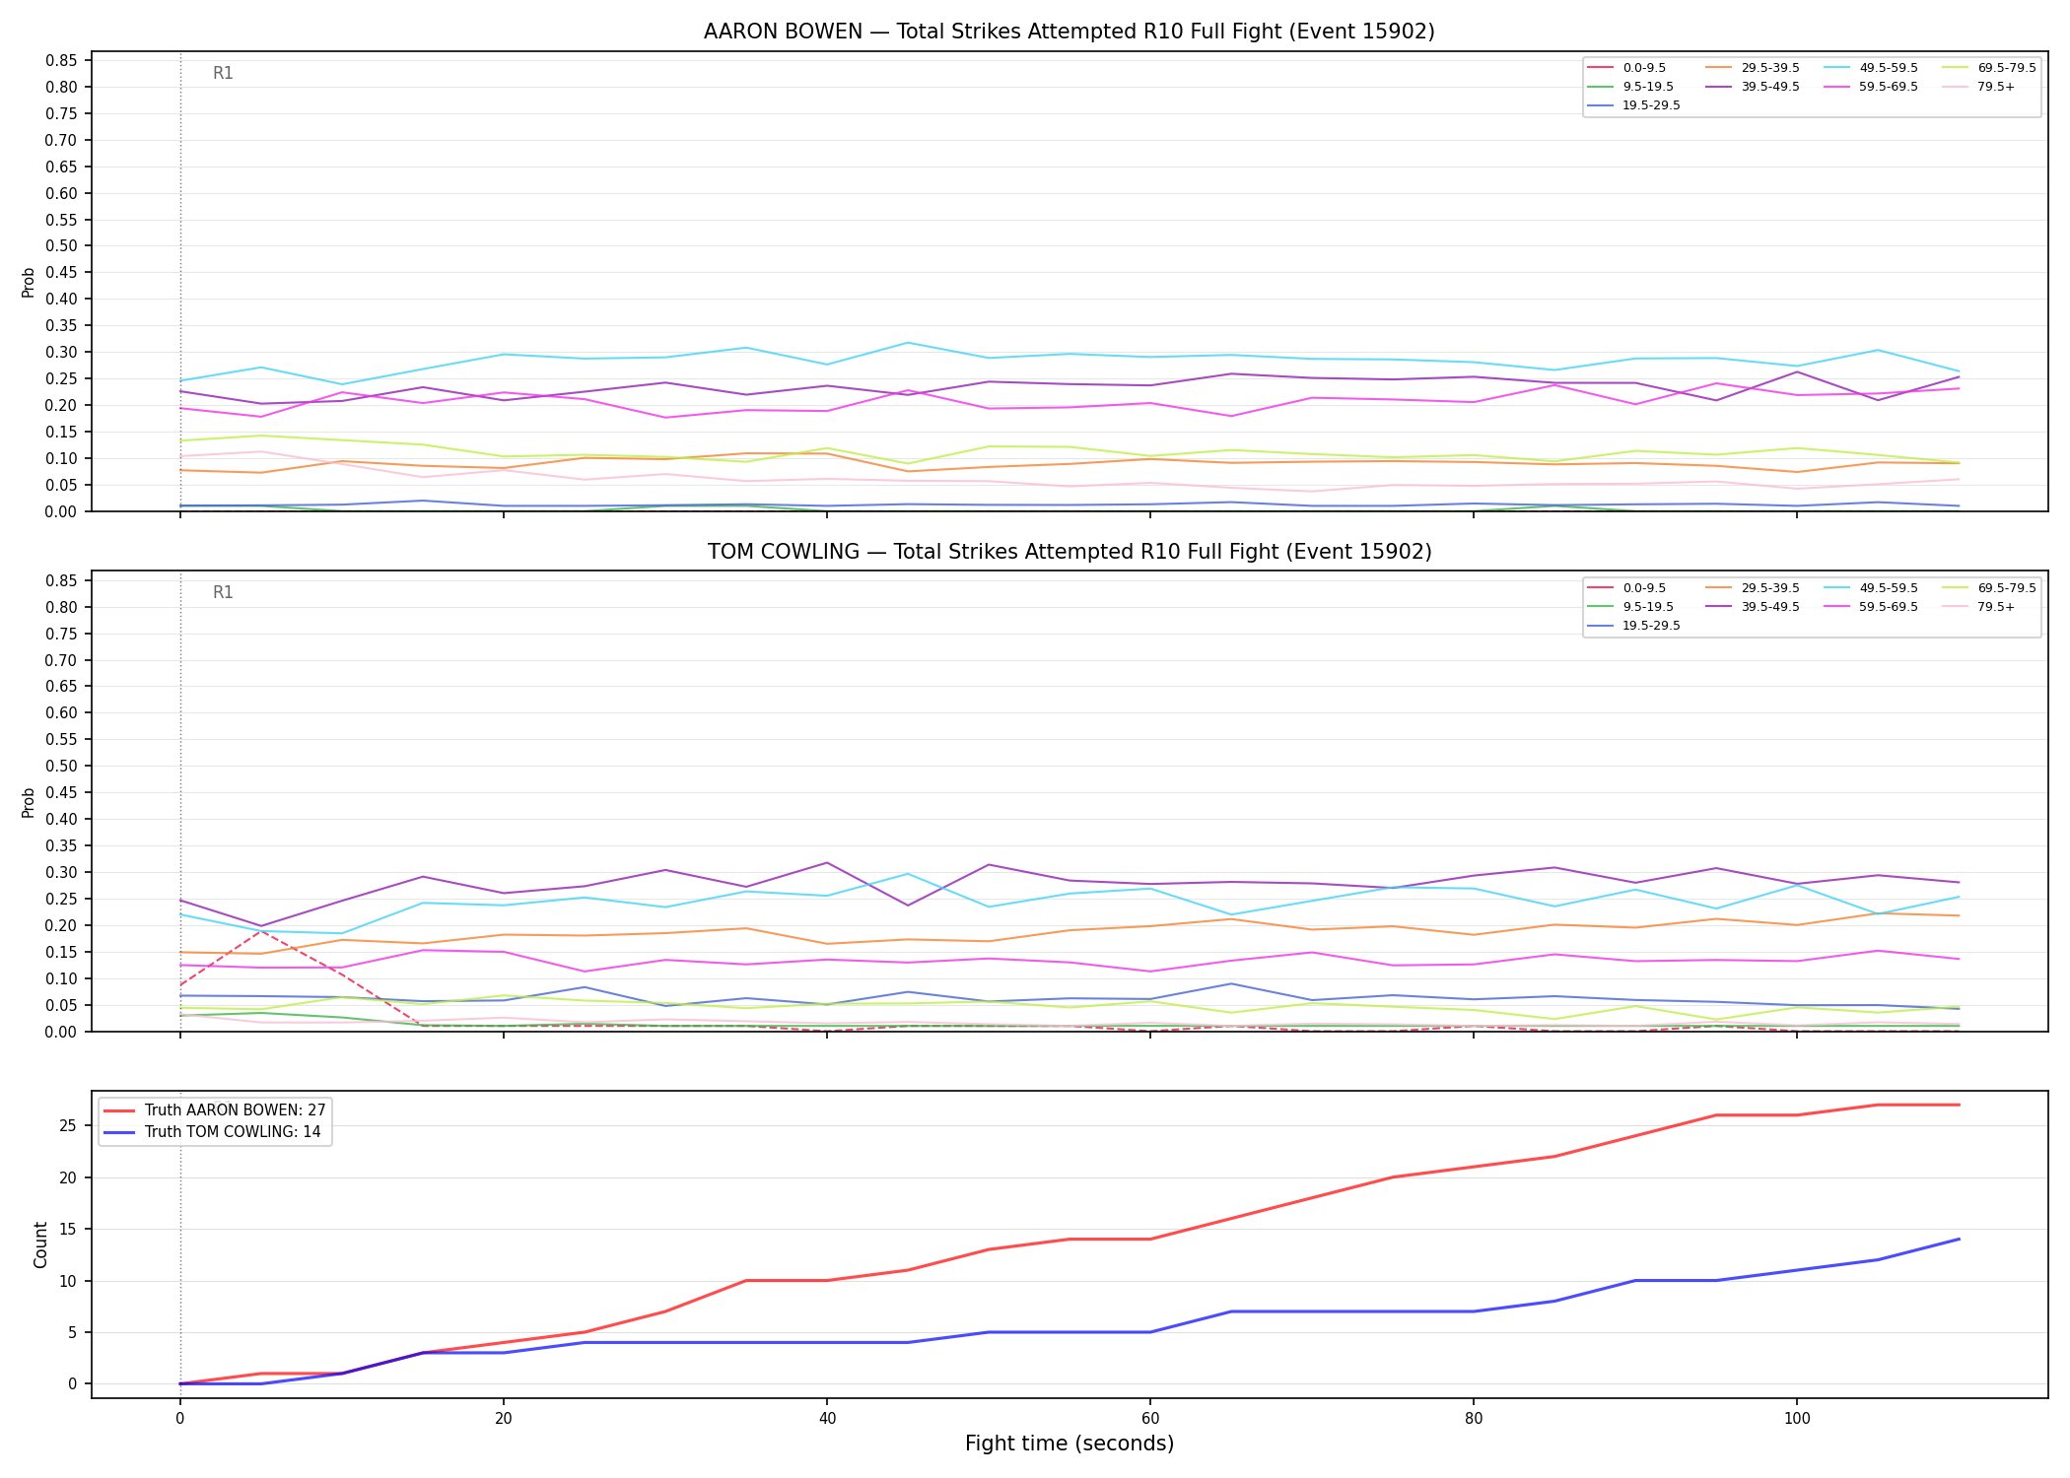Click the 100 tick label on the fight time axis

1797,1419
